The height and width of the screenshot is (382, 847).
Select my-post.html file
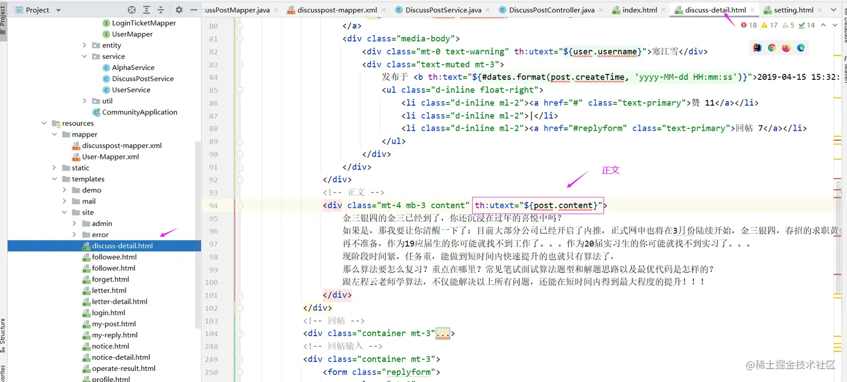coord(114,324)
